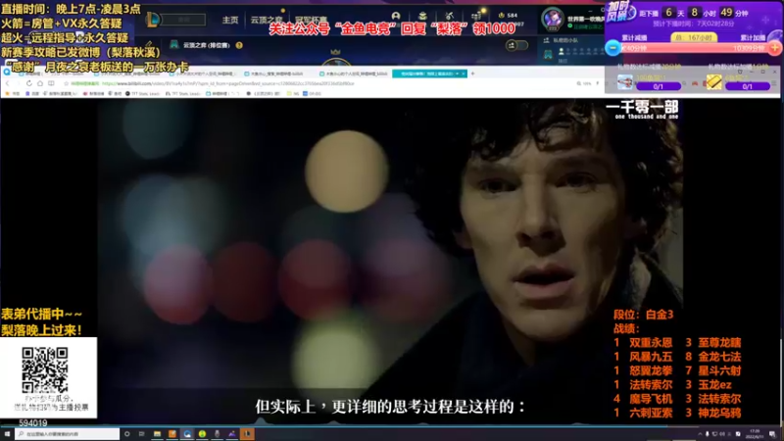Screen dimensions: 784x441
Task: Select rank text 段位: 白金3
Action: point(644,315)
